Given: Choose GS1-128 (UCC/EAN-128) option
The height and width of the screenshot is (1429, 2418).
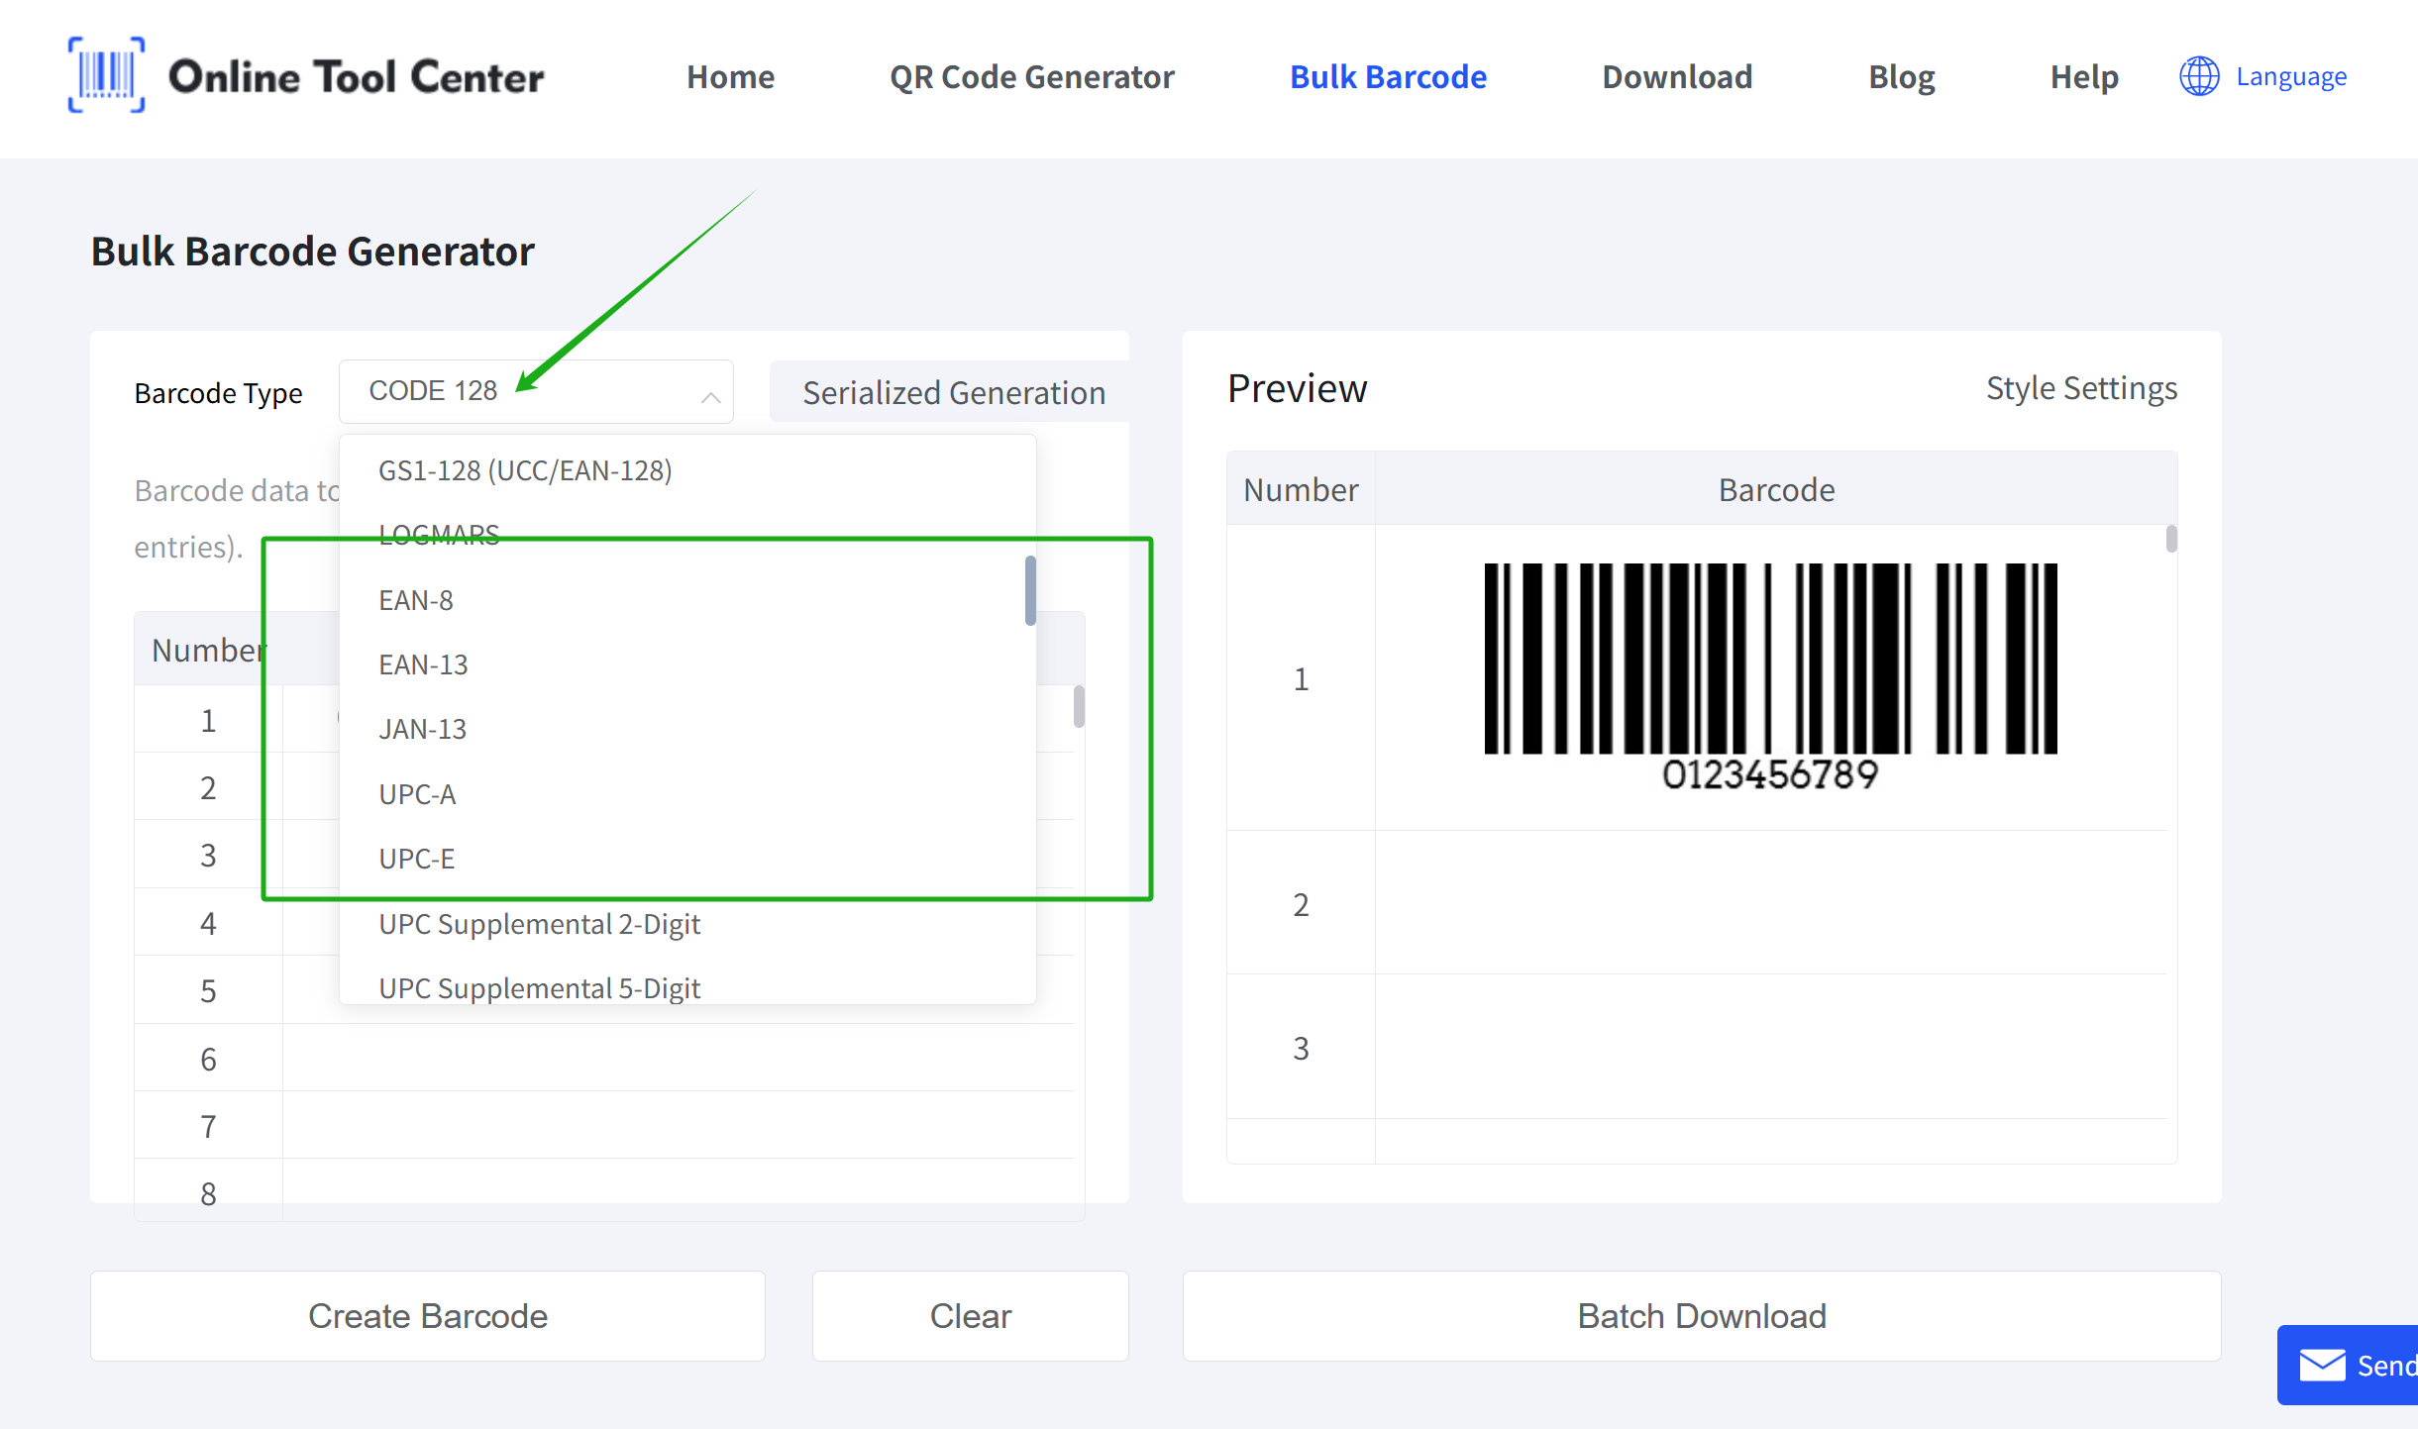Looking at the screenshot, I should click(526, 470).
